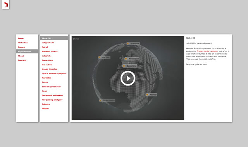Viewport: 248px width, 147px height.
Task: Go to the Home page
Action: coord(21,38)
